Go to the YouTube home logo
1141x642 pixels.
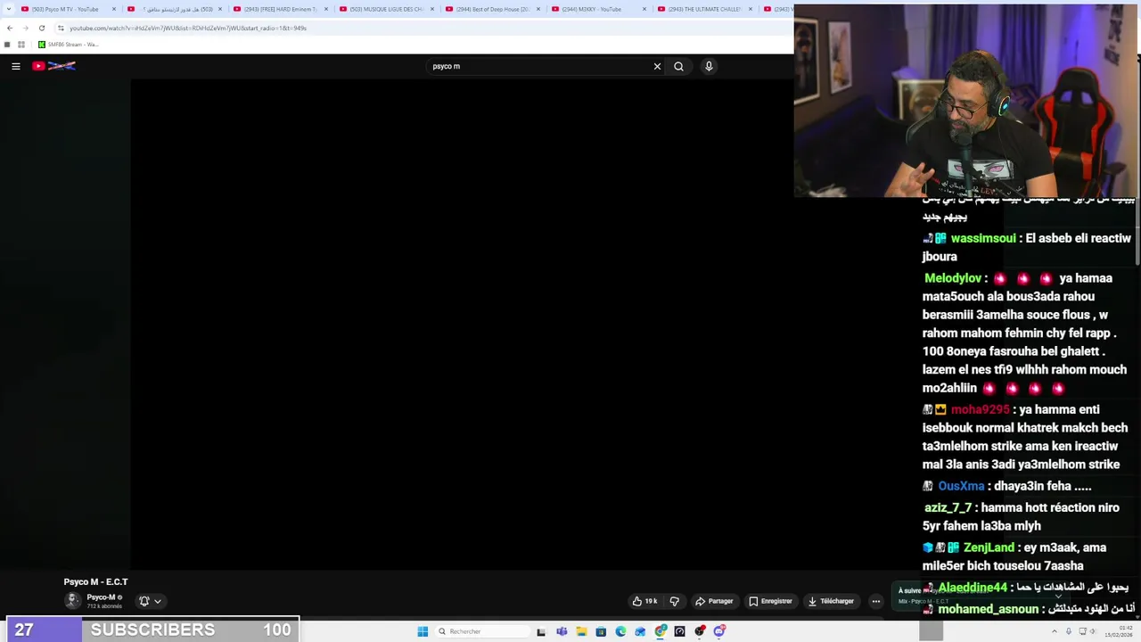(x=54, y=66)
